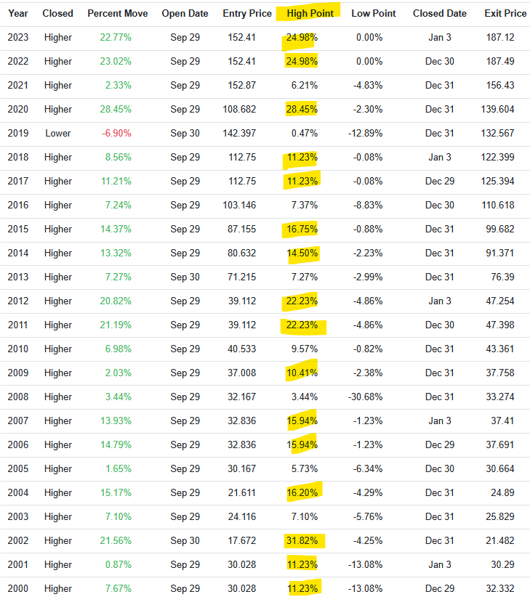
Task: Click exit price 47.254
Action: 500,301
